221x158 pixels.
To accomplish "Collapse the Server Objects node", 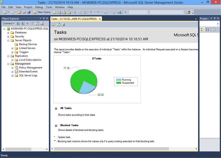I will point(8,40).
